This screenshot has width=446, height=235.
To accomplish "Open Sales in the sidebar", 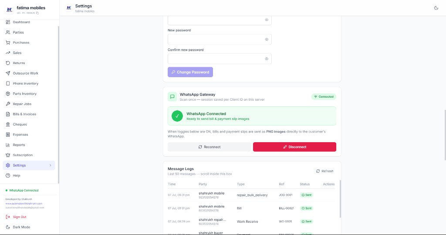I will [29, 53].
